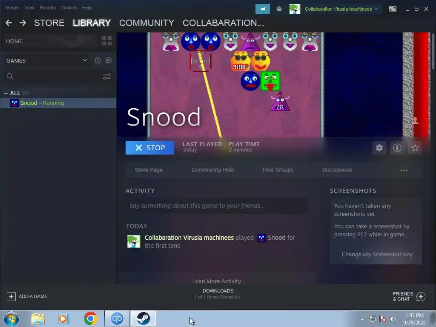Select the LIBRARY tab
The height and width of the screenshot is (327, 436).
[x=92, y=23]
